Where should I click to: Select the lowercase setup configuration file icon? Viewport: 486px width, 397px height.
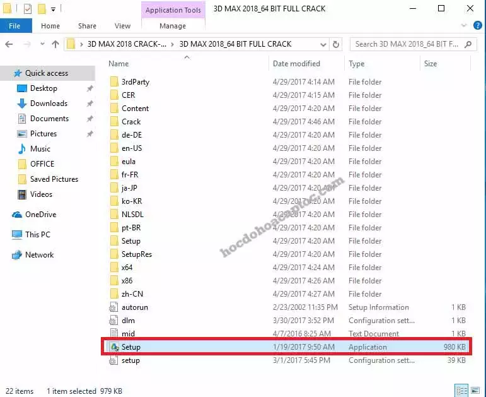(x=113, y=360)
